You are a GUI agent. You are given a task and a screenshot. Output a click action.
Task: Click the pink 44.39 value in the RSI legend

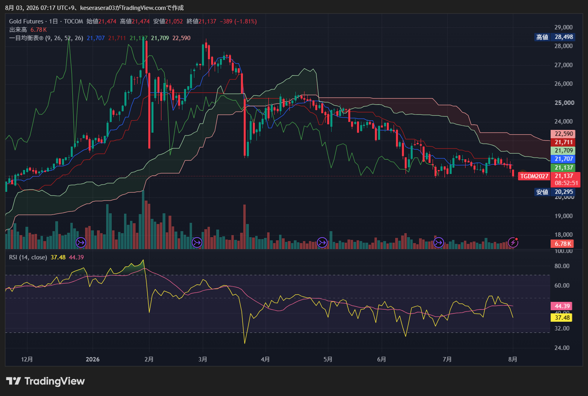coord(76,257)
